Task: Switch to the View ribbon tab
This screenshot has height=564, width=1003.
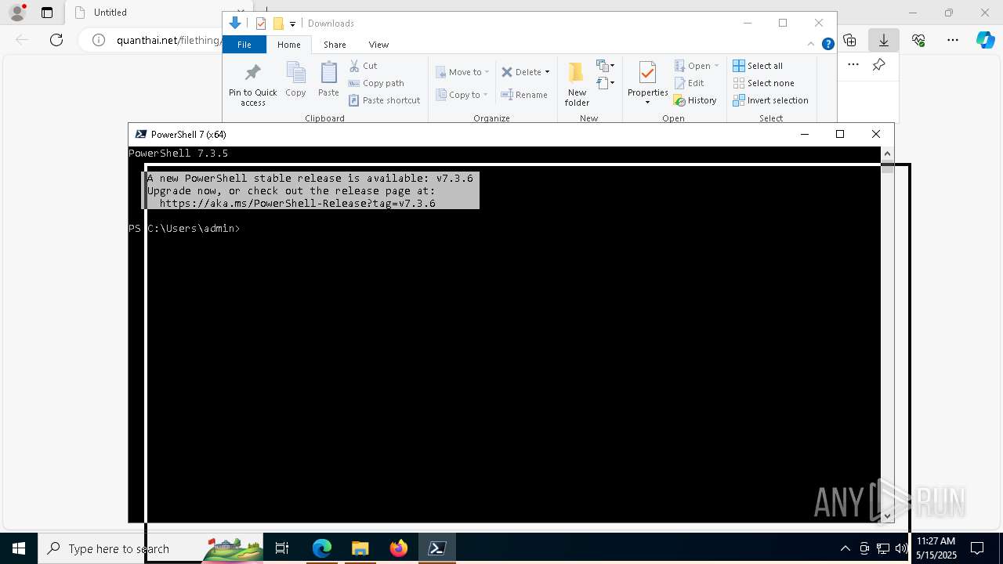Action: pos(378,45)
